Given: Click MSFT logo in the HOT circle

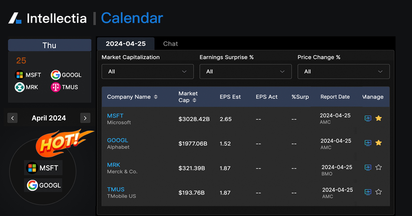Looking at the screenshot, I should click(x=32, y=168).
